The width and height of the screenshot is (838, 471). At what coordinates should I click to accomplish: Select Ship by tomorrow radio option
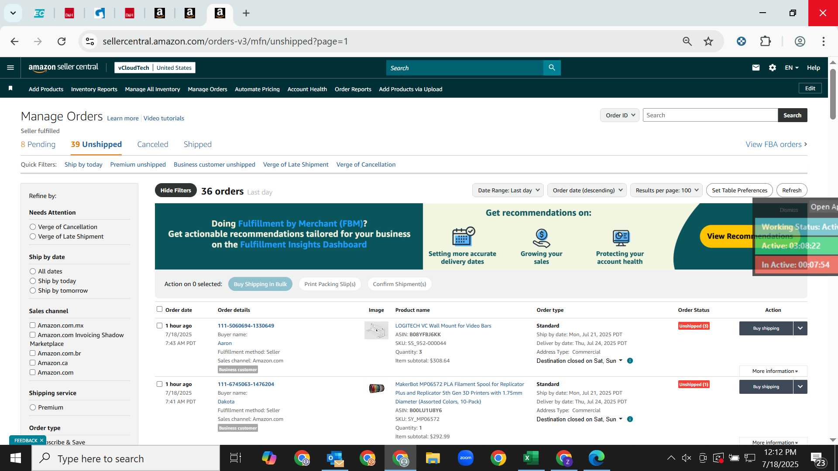pyautogui.click(x=33, y=290)
